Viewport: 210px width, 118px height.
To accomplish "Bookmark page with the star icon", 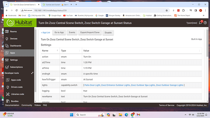I will 166,10.
